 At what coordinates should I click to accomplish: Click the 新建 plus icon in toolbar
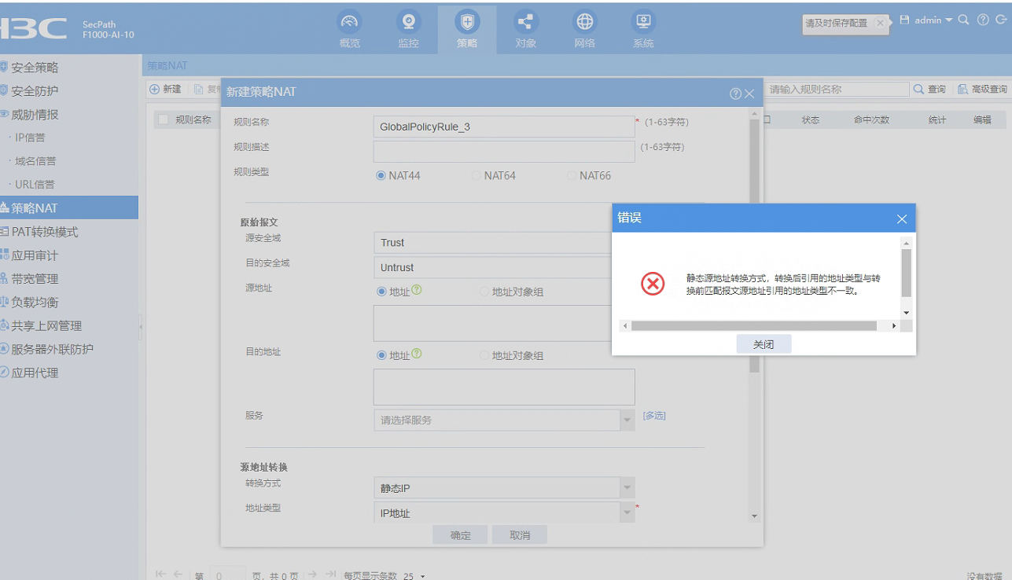(155, 90)
